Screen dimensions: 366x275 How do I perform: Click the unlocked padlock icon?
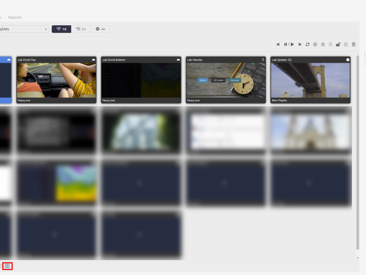point(338,44)
